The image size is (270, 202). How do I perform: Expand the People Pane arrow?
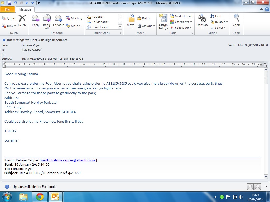[266, 187]
